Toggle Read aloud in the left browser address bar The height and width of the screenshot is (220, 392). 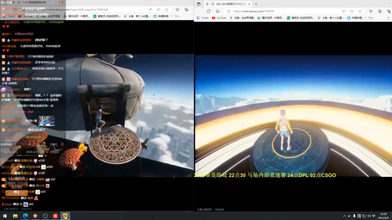click(150, 9)
